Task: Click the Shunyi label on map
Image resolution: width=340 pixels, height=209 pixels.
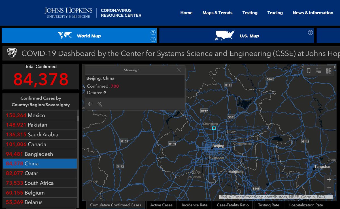Action: [x=231, y=132]
